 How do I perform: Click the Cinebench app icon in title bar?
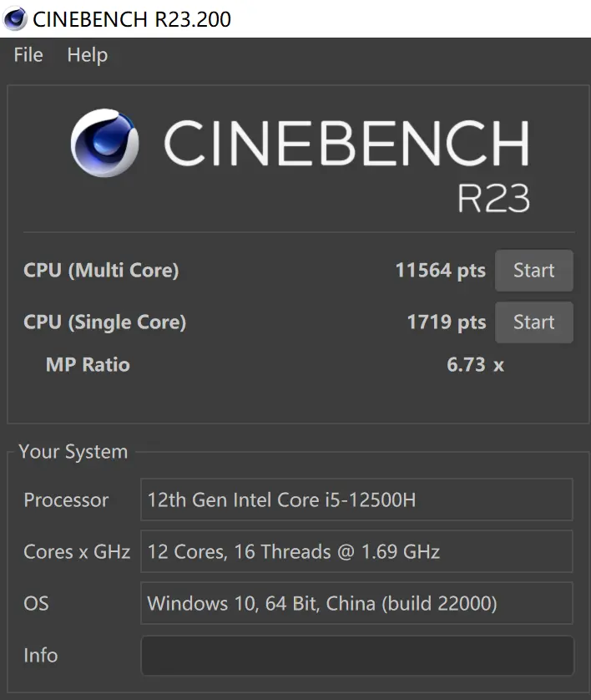[15, 18]
